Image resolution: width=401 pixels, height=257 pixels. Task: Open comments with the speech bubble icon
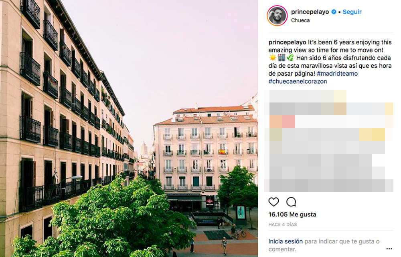pyautogui.click(x=291, y=202)
